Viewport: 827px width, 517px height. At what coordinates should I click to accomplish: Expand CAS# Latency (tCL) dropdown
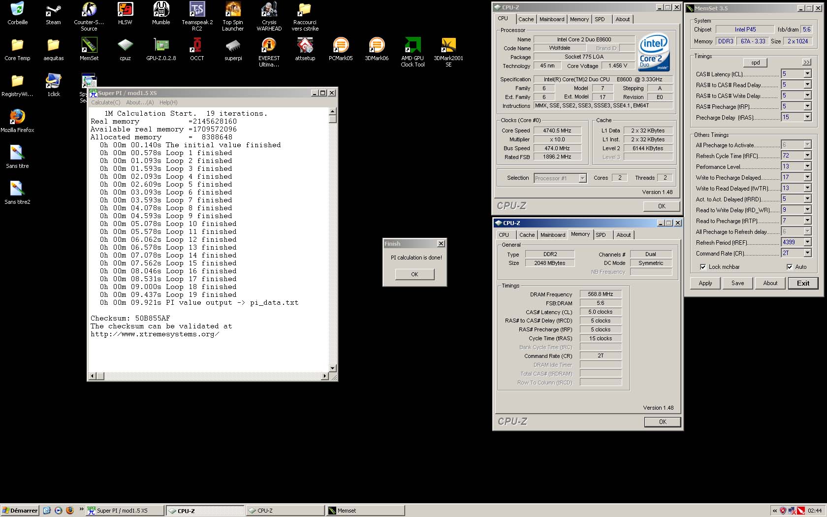(x=807, y=74)
